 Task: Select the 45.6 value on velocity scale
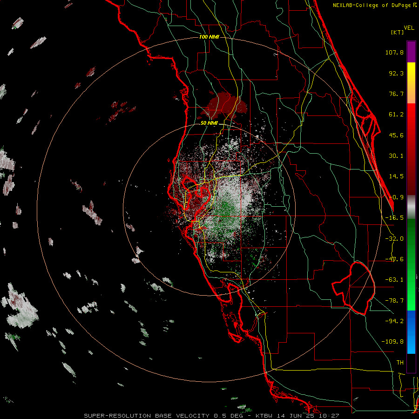(396, 135)
